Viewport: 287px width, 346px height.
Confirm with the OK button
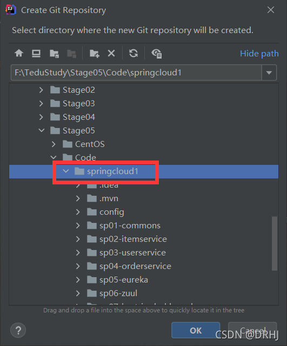tap(196, 330)
